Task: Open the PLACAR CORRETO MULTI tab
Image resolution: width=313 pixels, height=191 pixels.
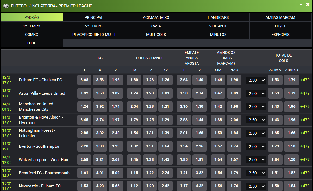Action: [x=94, y=35]
